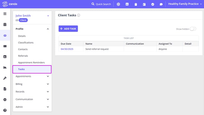Open the settings gear icon in sidebar
Viewport: 204px width, 115px height.
[5, 100]
